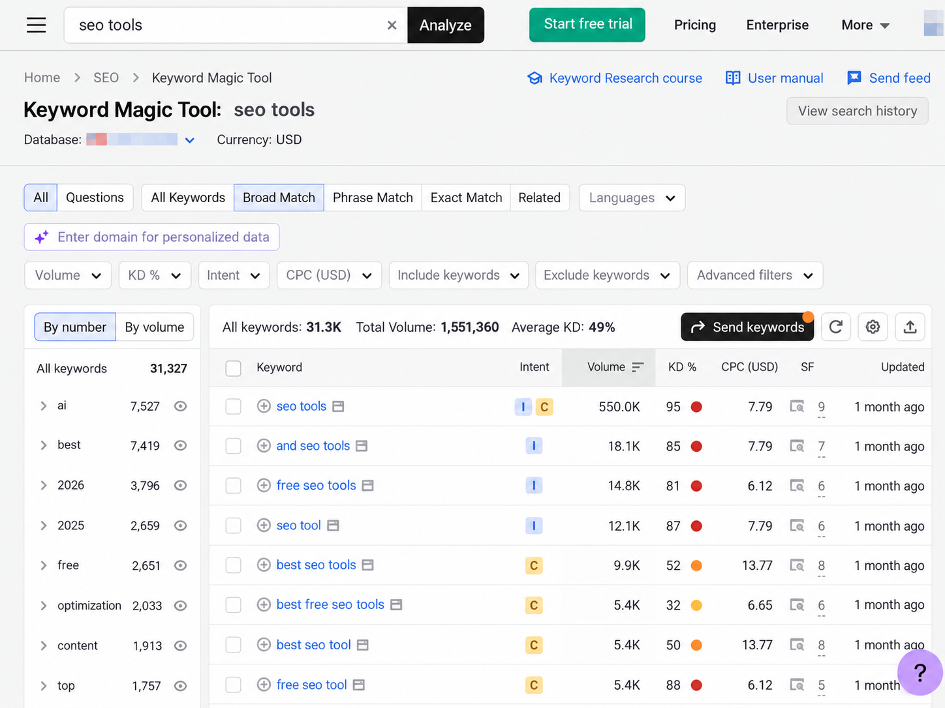
Task: Select the Phrase Match tab
Action: 373,198
